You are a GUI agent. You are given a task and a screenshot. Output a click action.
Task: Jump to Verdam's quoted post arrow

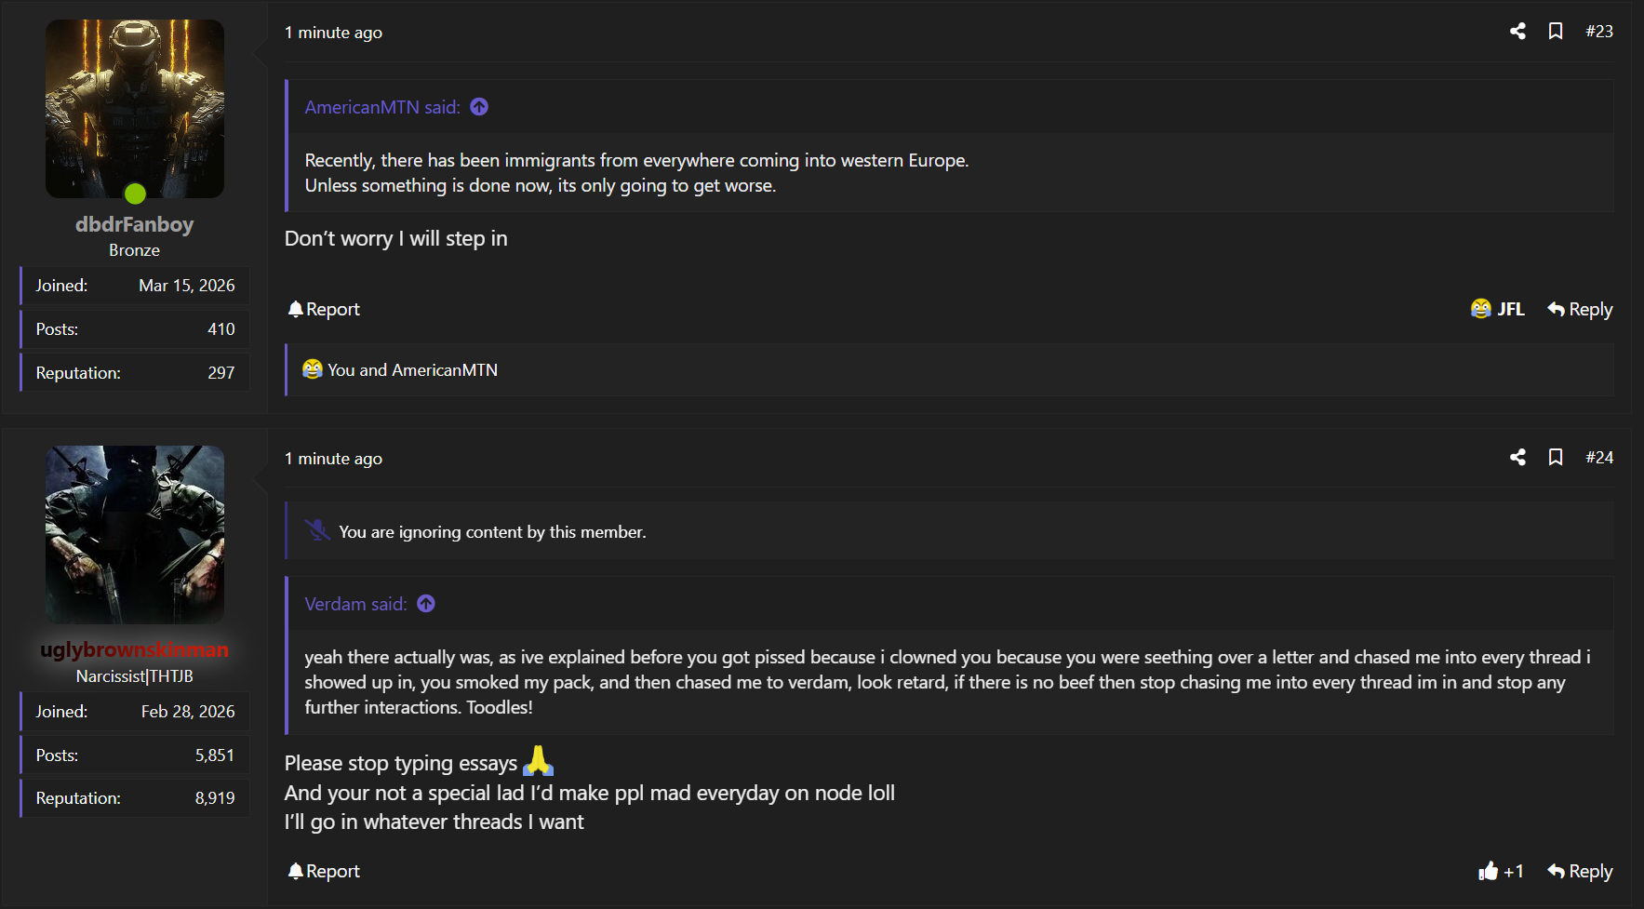(426, 604)
